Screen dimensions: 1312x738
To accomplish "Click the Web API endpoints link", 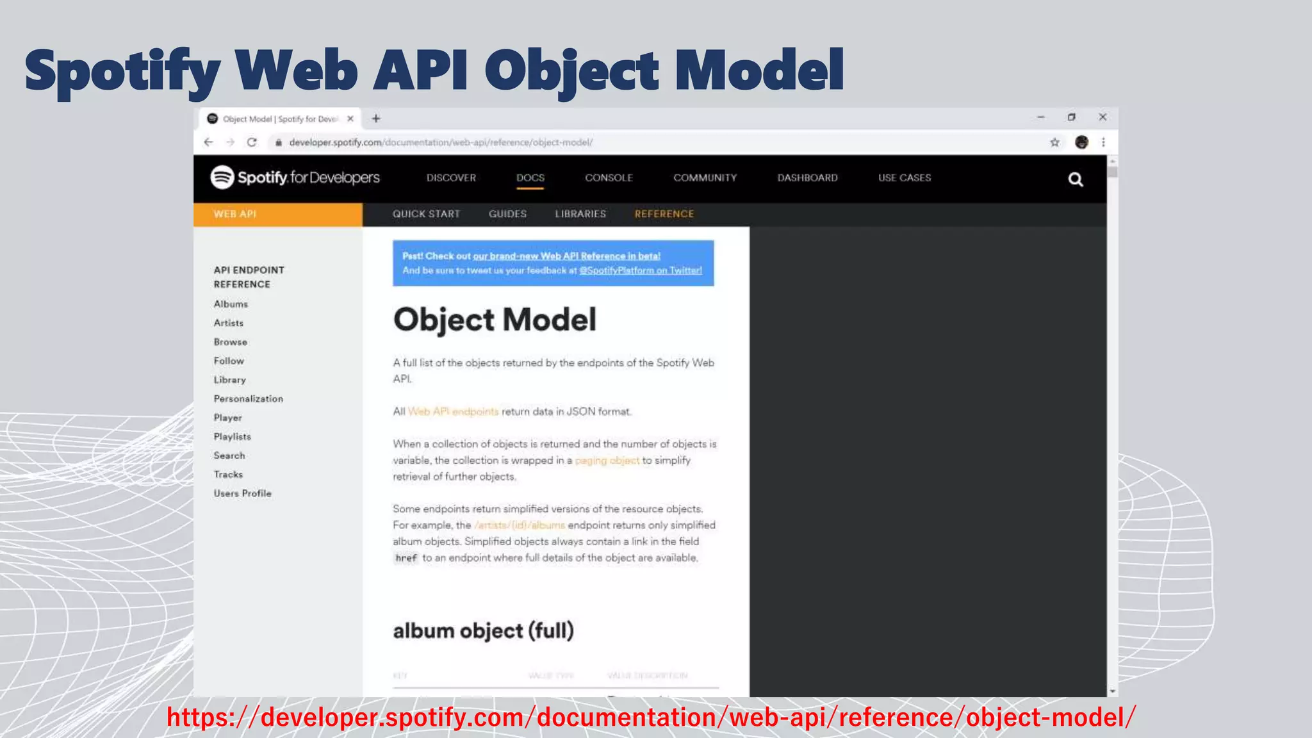I will coord(453,411).
